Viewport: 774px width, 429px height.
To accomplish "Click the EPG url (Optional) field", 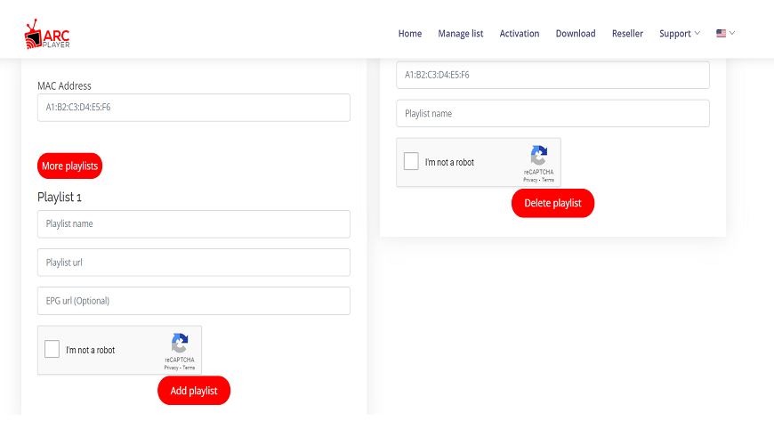I will coord(193,301).
